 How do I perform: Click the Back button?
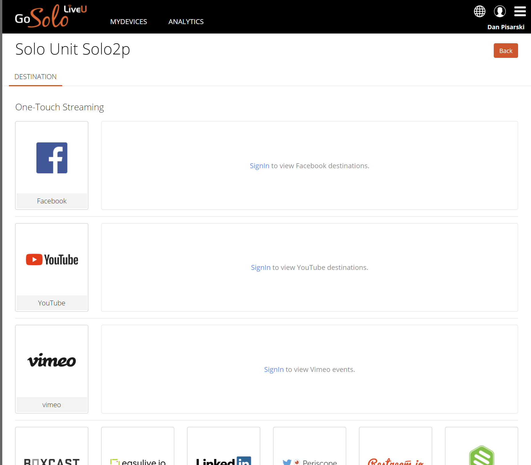505,51
